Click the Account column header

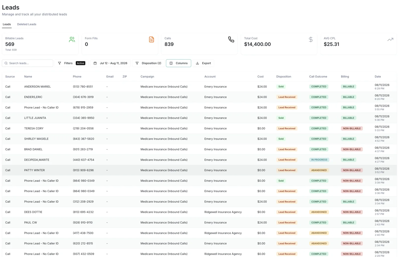(210, 77)
